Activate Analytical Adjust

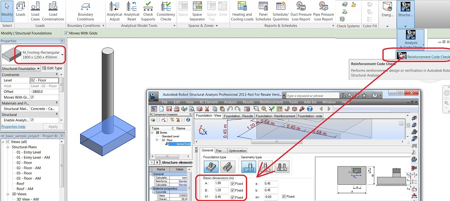click(x=114, y=11)
